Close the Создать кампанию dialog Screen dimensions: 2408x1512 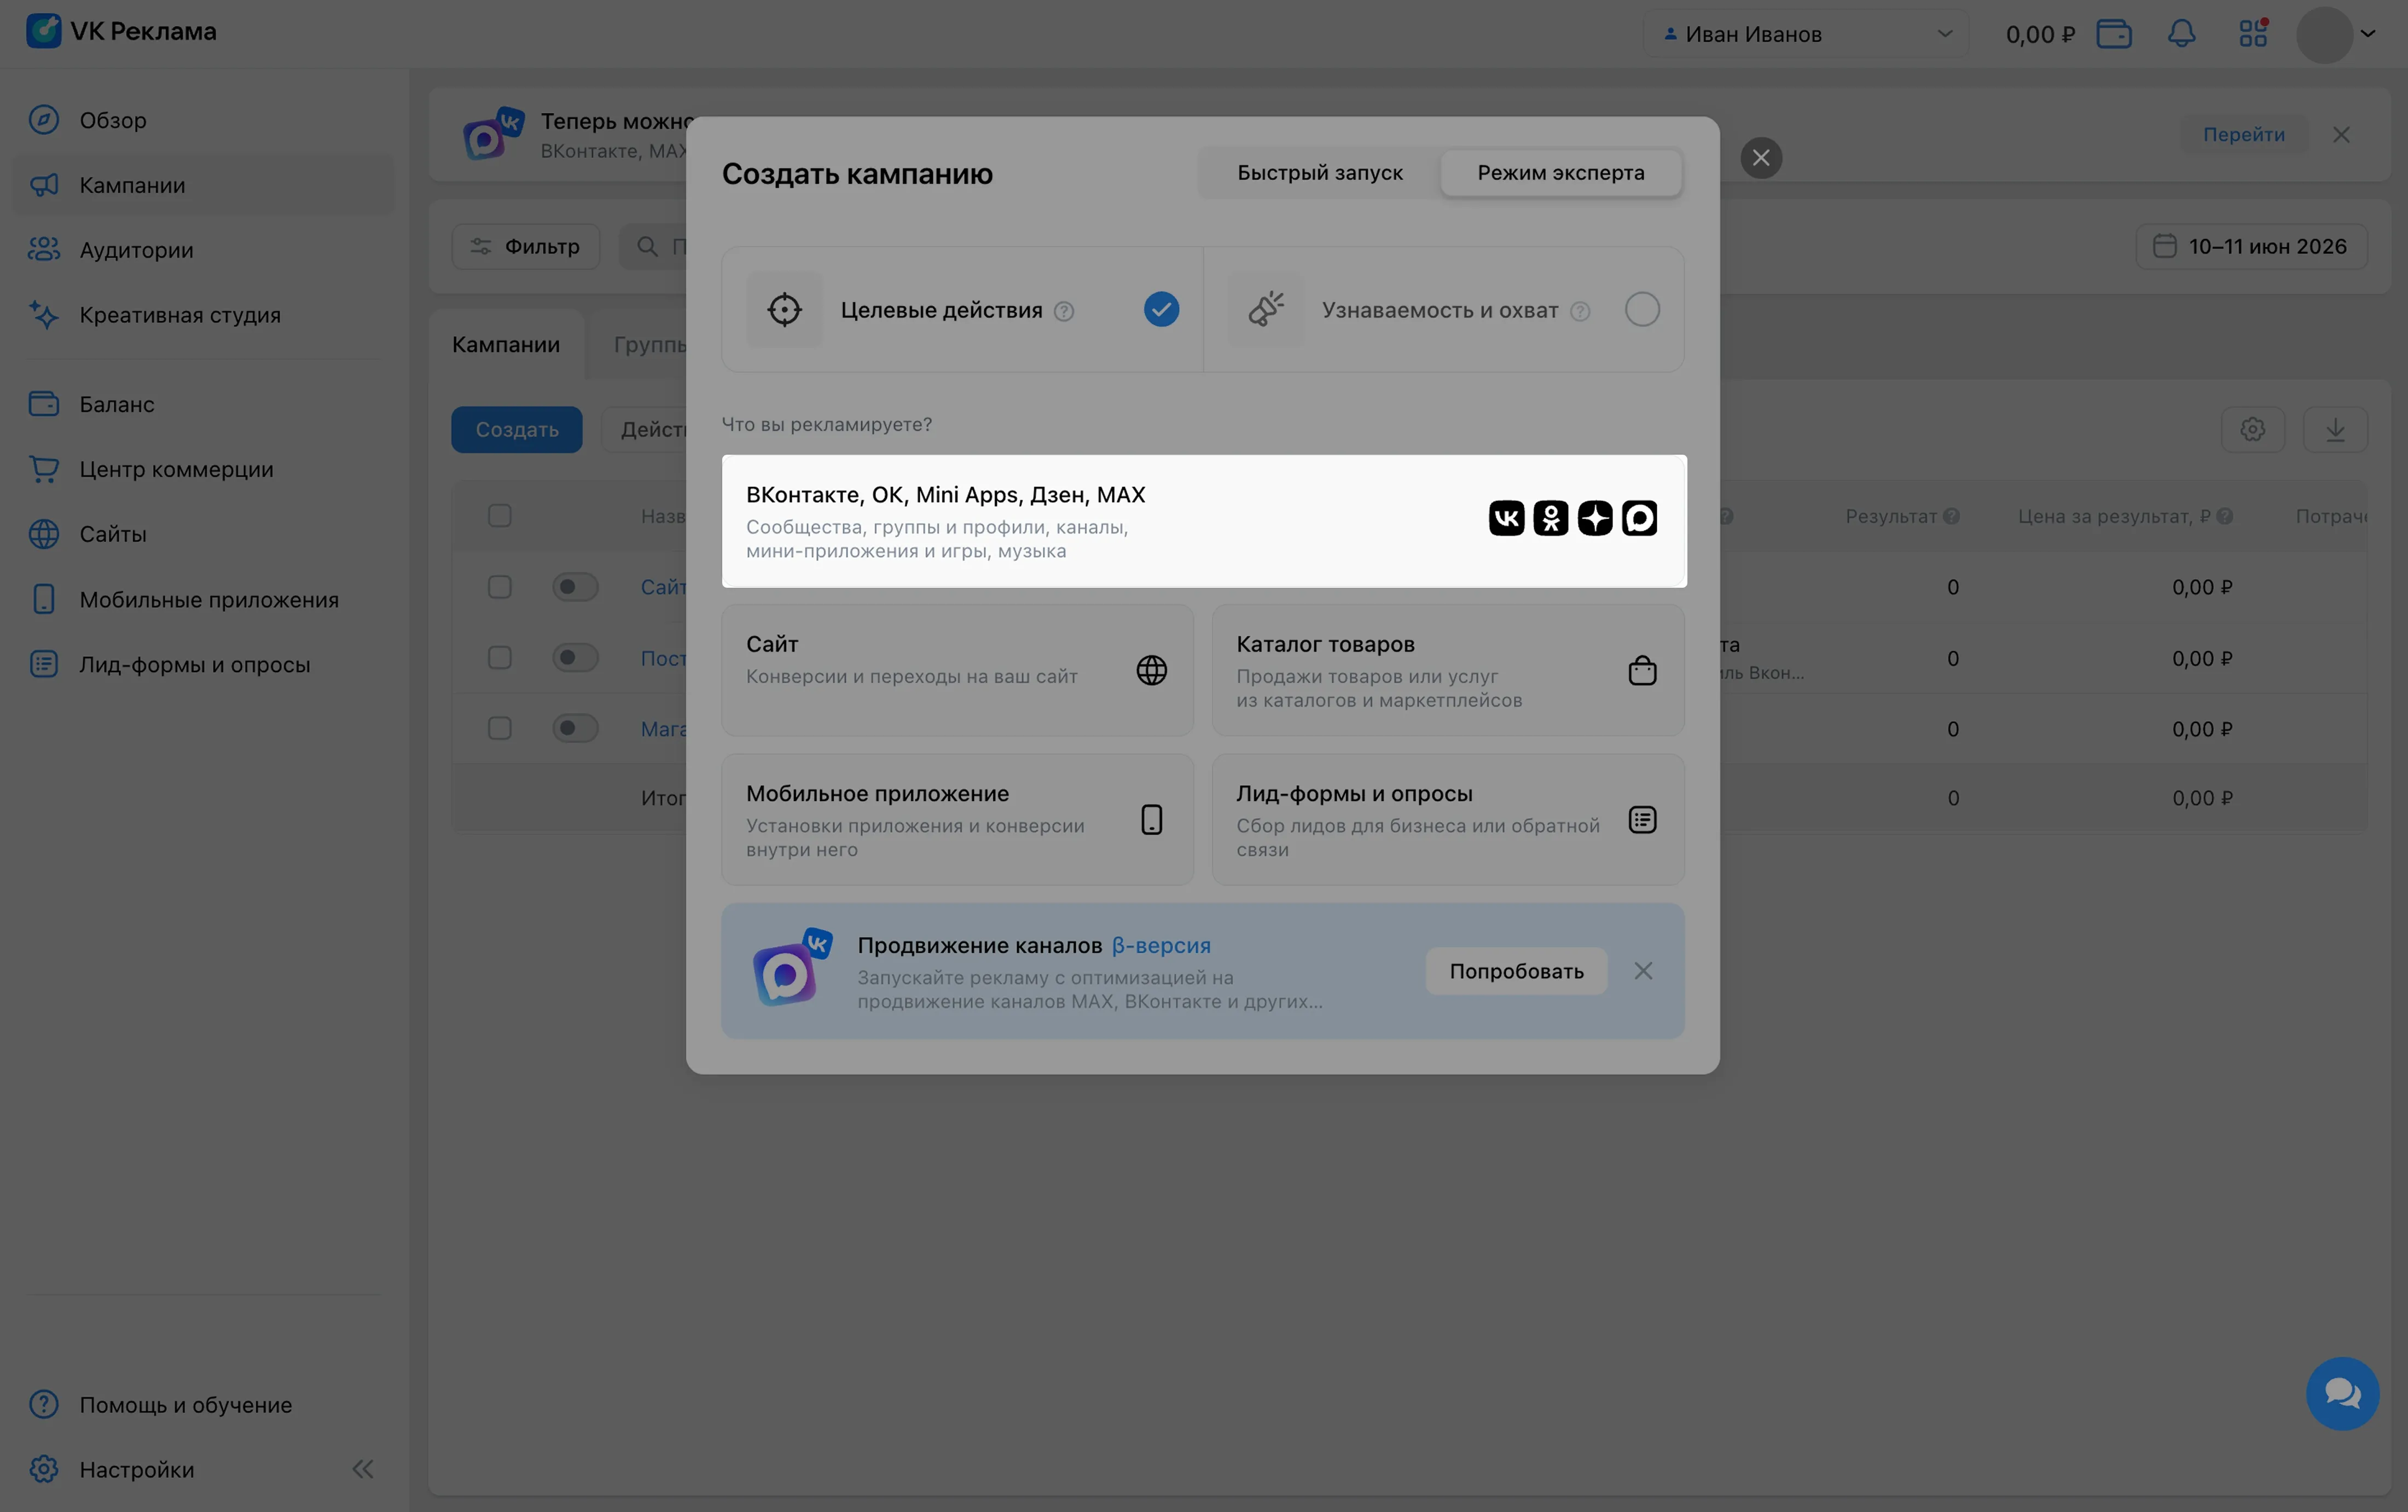pyautogui.click(x=1761, y=158)
